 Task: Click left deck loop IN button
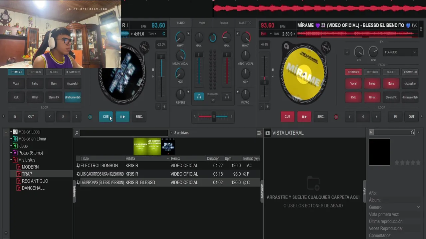(x=15, y=117)
